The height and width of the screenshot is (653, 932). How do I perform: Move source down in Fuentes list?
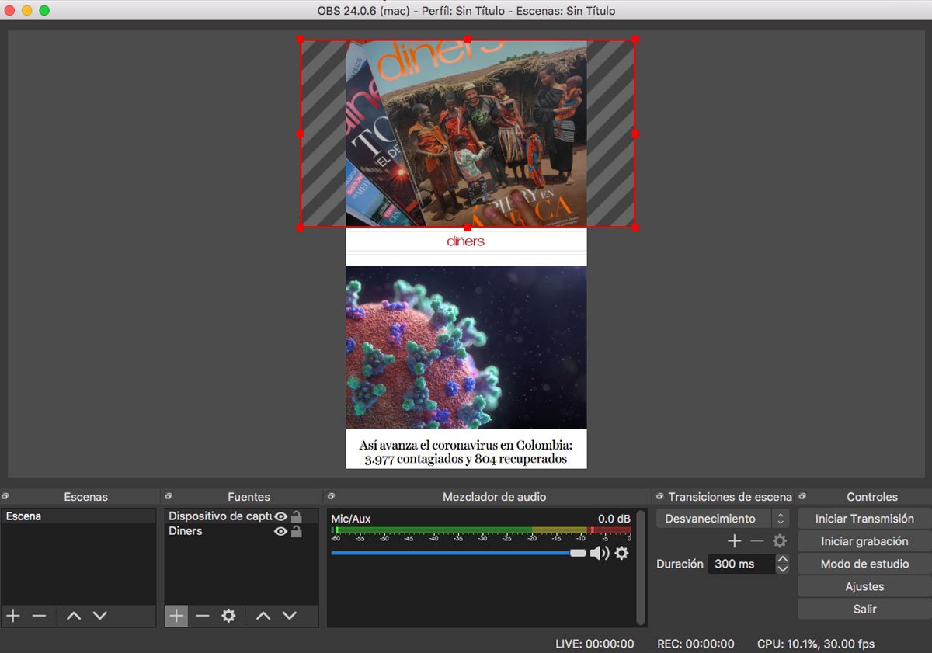290,616
